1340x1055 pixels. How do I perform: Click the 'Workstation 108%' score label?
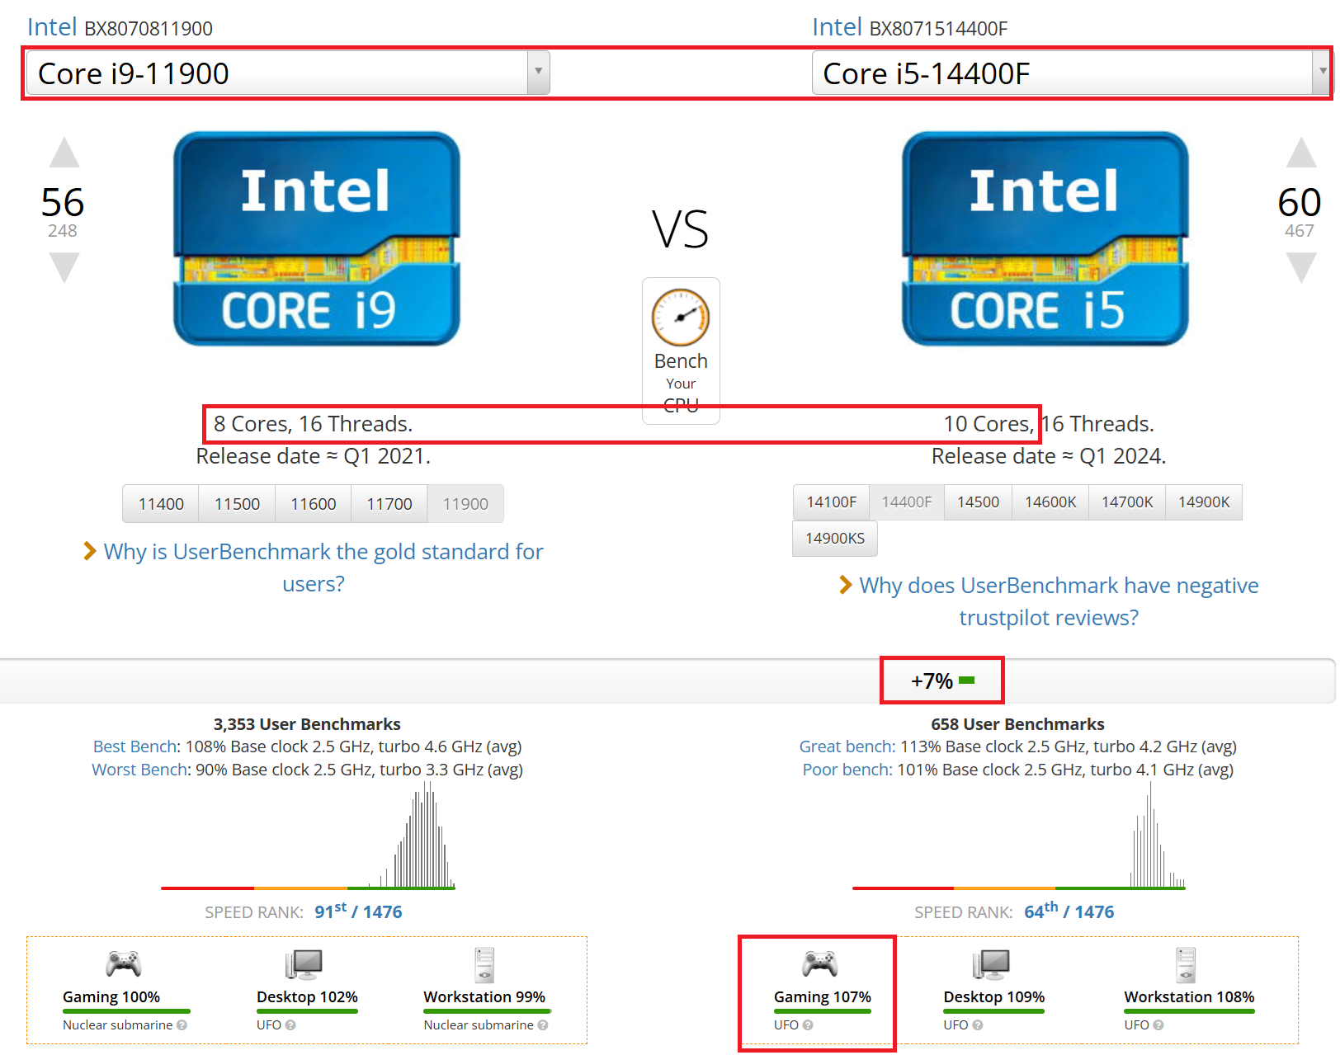1189,997
